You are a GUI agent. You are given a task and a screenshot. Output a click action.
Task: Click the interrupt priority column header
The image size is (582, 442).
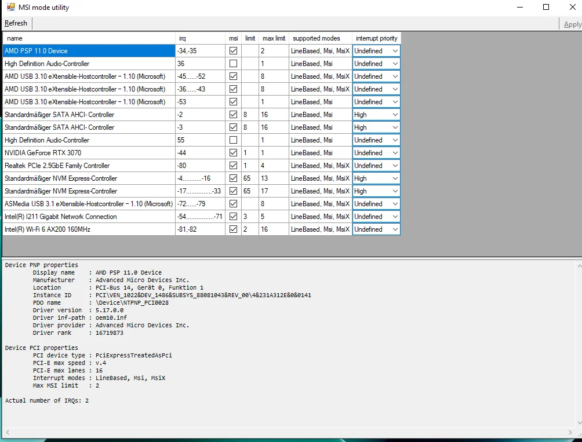(376, 38)
